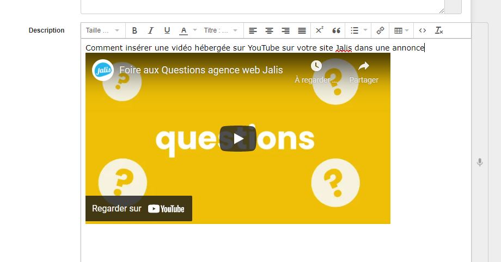Justify the text
Image resolution: width=501 pixels, height=262 pixels.
[x=302, y=30]
